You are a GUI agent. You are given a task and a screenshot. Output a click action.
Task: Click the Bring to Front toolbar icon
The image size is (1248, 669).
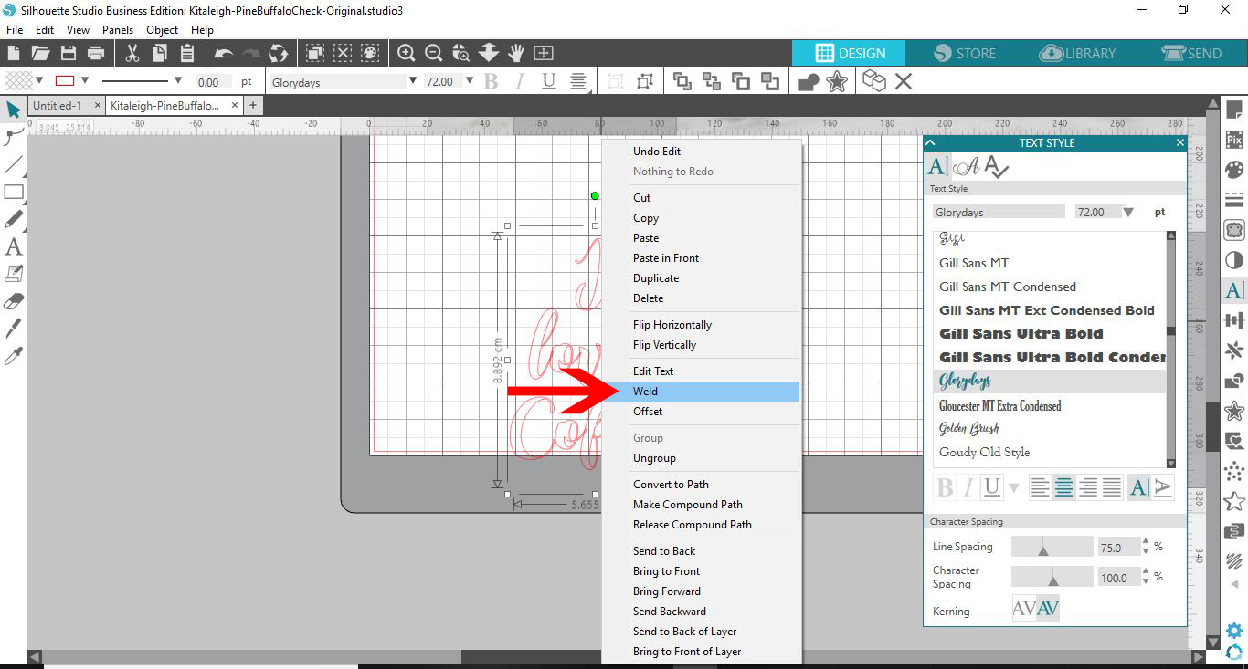[682, 81]
